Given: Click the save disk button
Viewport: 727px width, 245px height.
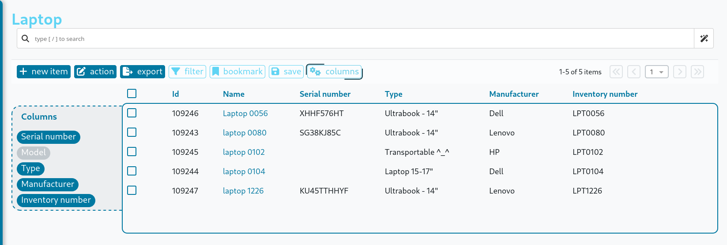Looking at the screenshot, I should pyautogui.click(x=286, y=72).
